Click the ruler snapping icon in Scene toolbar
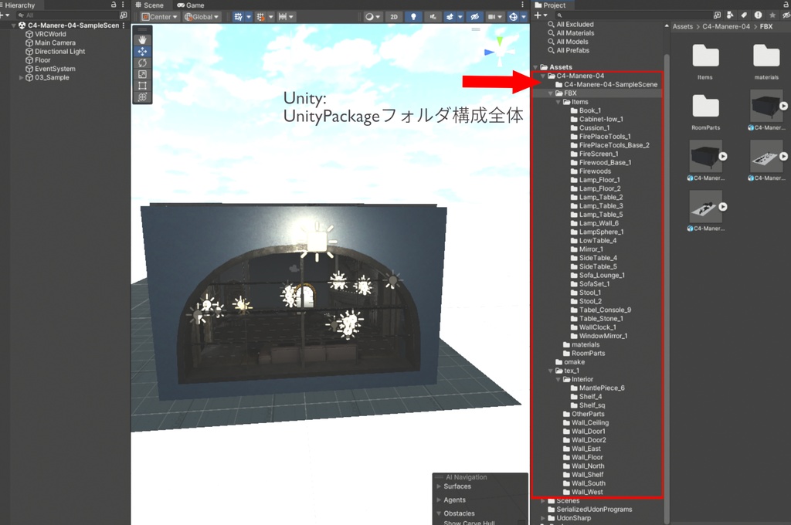The width and height of the screenshot is (791, 525). pos(283,17)
